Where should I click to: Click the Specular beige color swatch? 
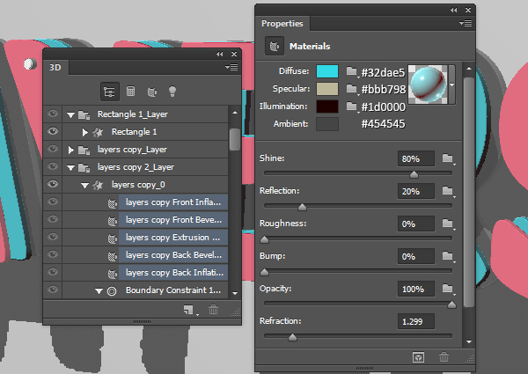327,89
